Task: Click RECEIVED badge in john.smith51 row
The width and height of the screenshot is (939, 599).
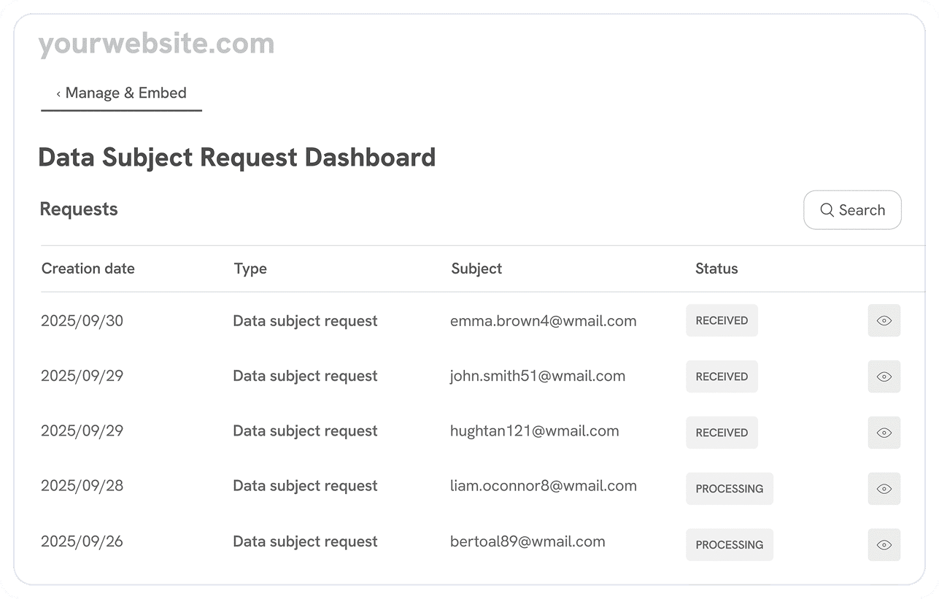Action: [722, 376]
